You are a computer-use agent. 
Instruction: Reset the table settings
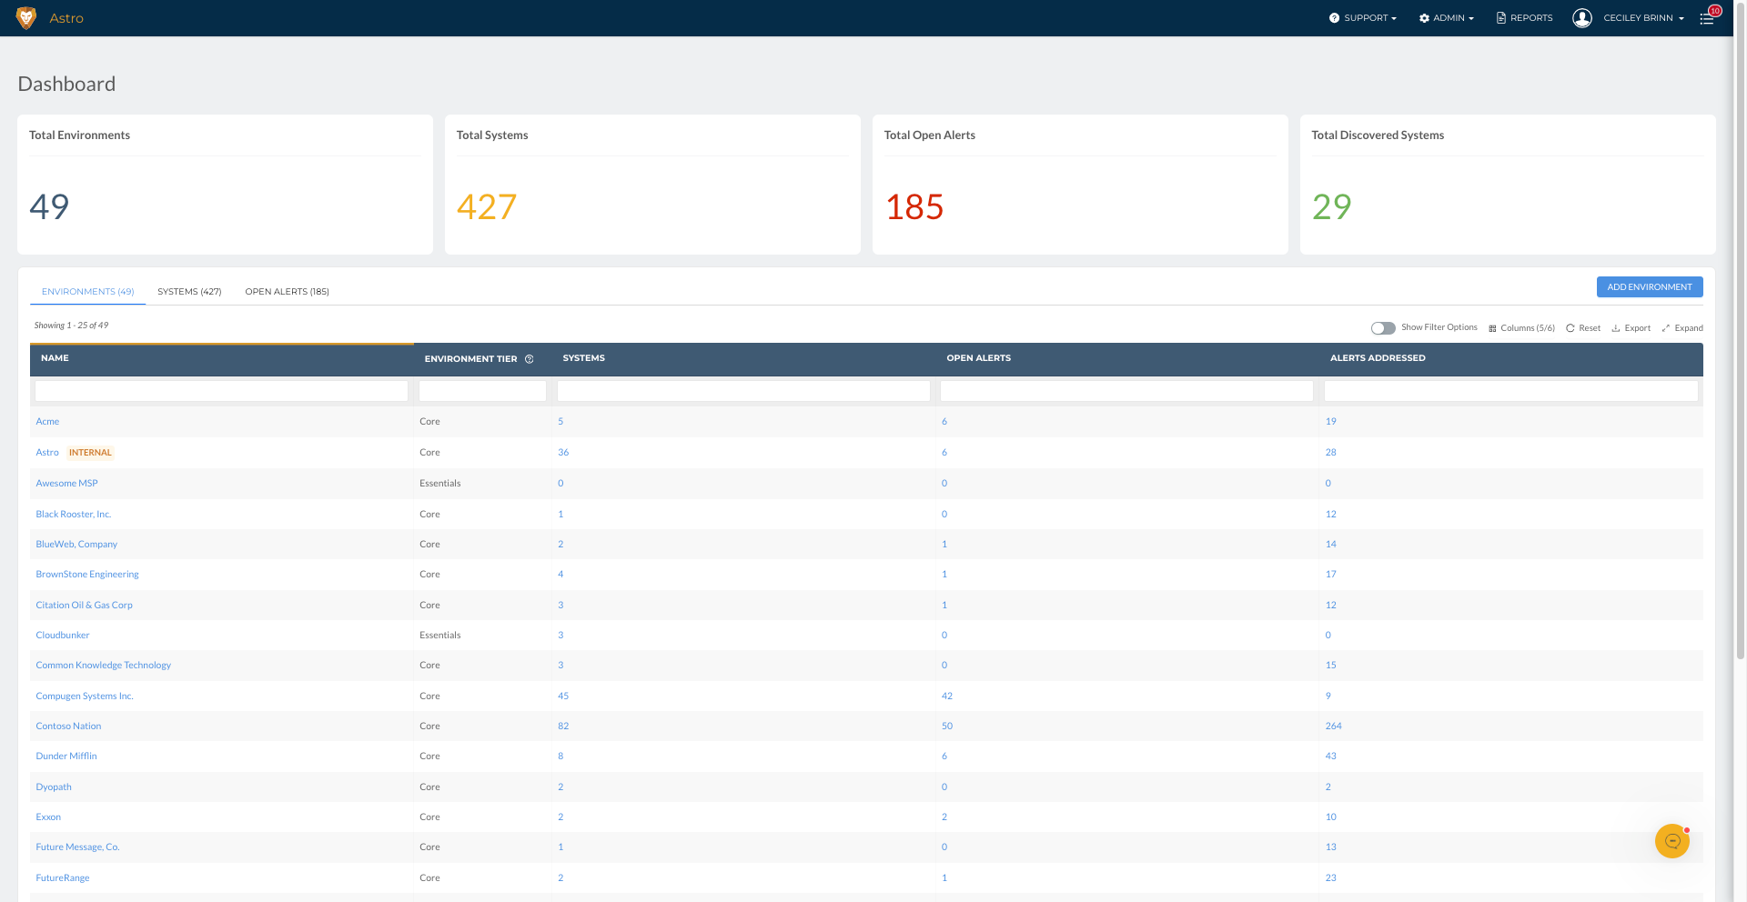pos(1583,328)
